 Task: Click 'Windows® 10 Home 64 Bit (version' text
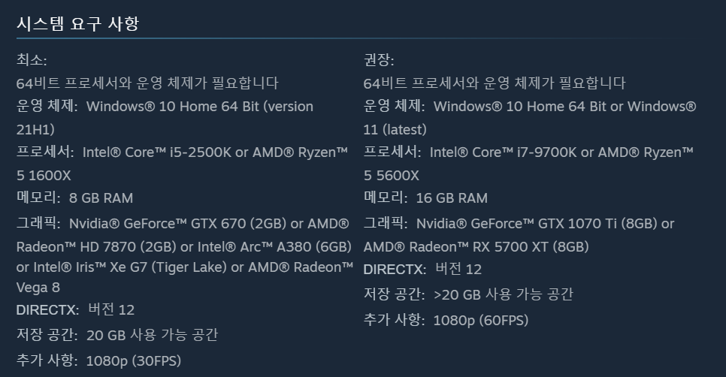200,107
